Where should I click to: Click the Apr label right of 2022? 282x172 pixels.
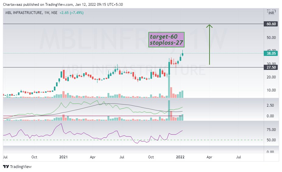[x=209, y=157]
